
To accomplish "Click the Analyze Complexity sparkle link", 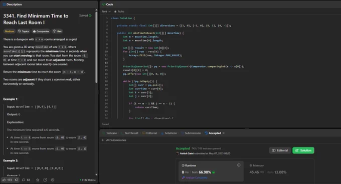I will tap(195, 177).
